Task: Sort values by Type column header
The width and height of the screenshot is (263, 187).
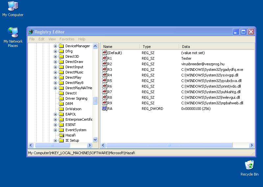Action: [x=159, y=47]
